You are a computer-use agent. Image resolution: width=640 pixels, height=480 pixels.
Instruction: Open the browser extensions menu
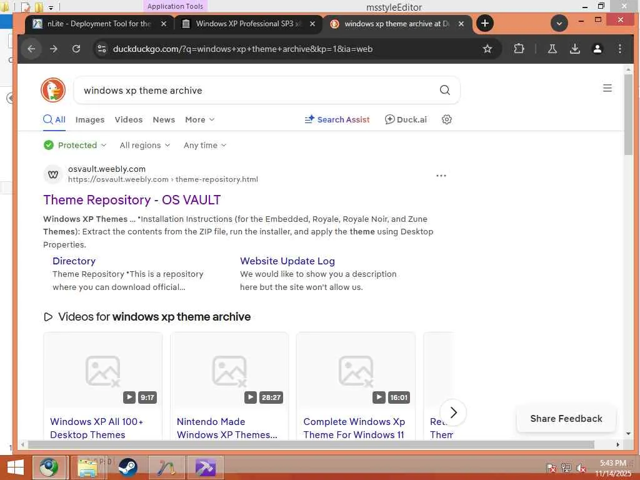(x=519, y=49)
